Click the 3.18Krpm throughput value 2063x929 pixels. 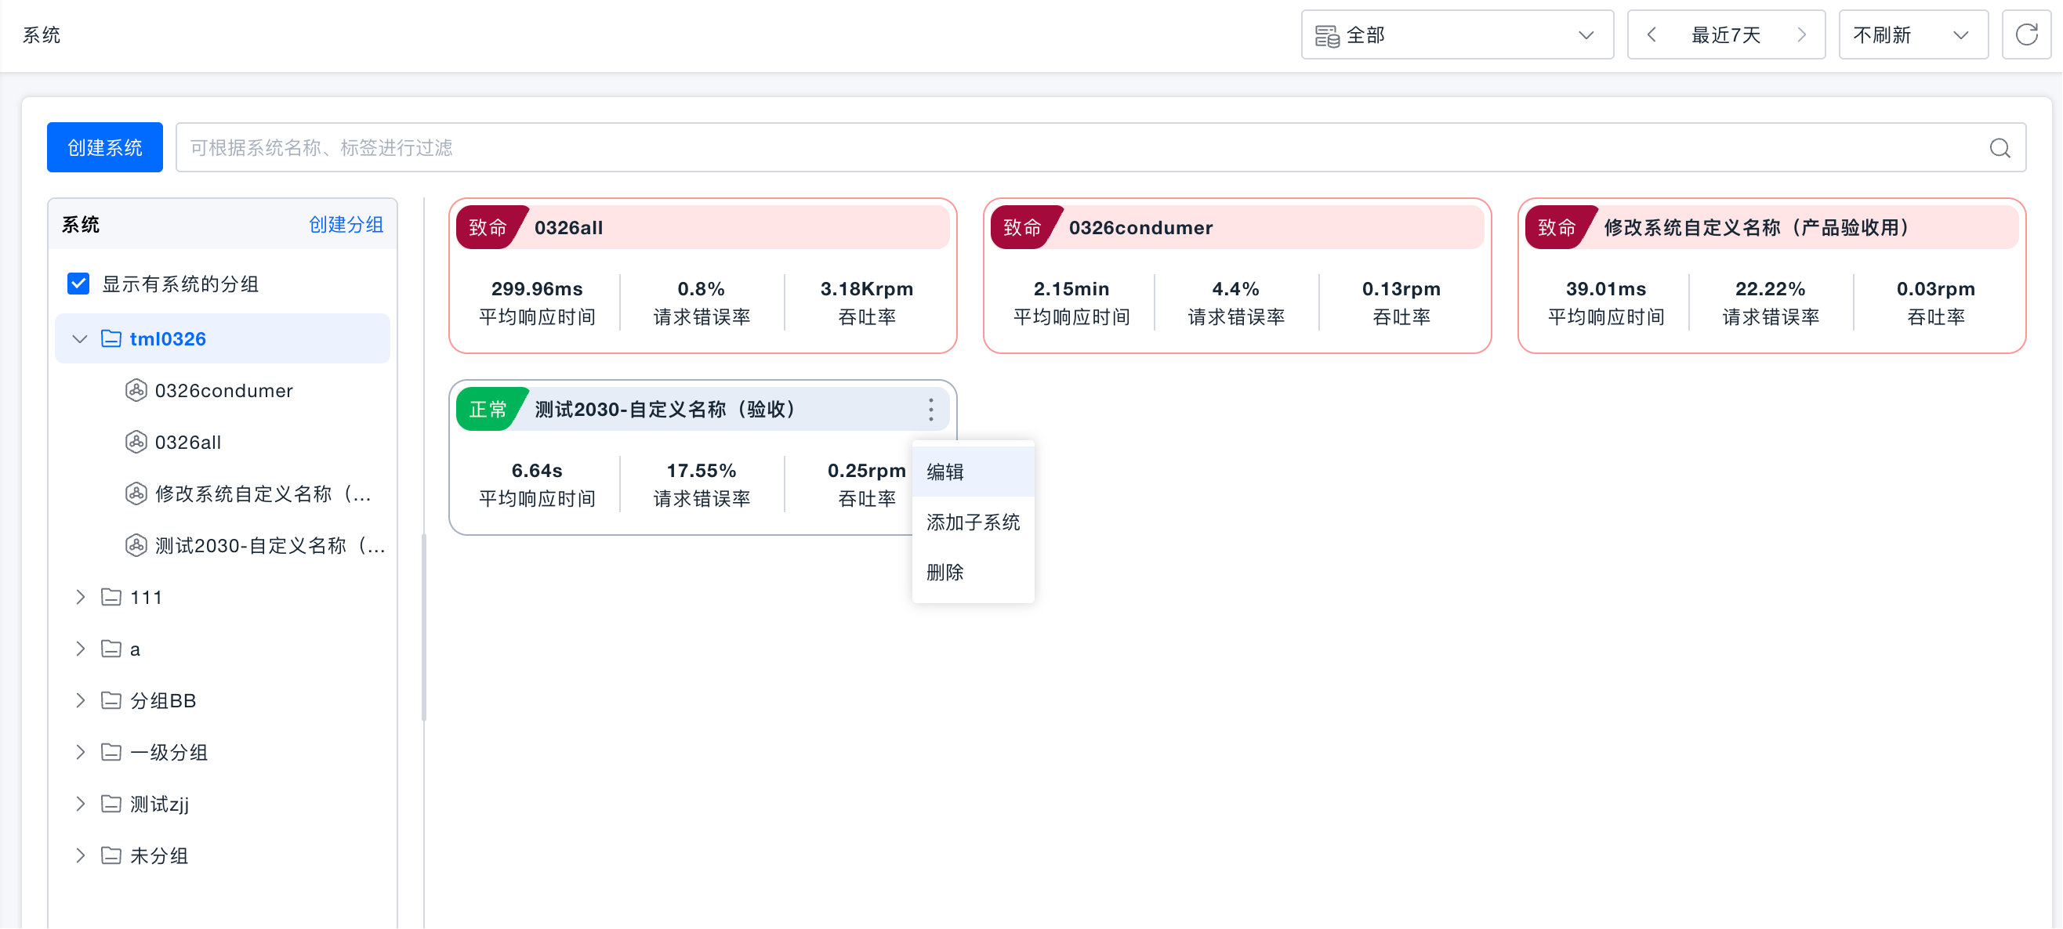[x=867, y=289]
